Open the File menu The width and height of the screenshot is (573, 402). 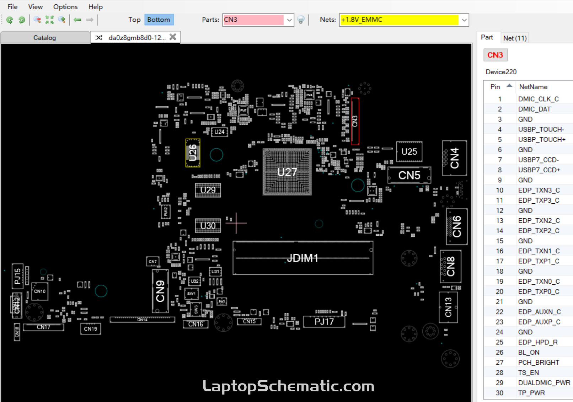[12, 7]
